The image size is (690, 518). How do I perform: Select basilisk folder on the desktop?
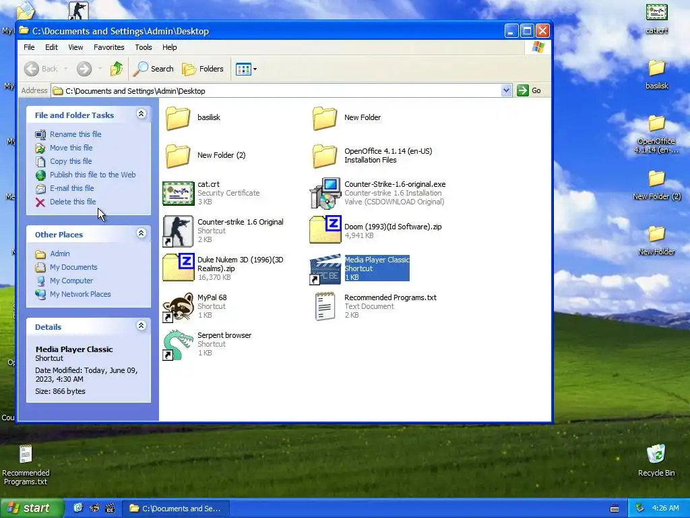point(656,68)
